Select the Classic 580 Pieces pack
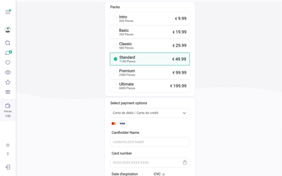282x176 pixels. (x=150, y=46)
